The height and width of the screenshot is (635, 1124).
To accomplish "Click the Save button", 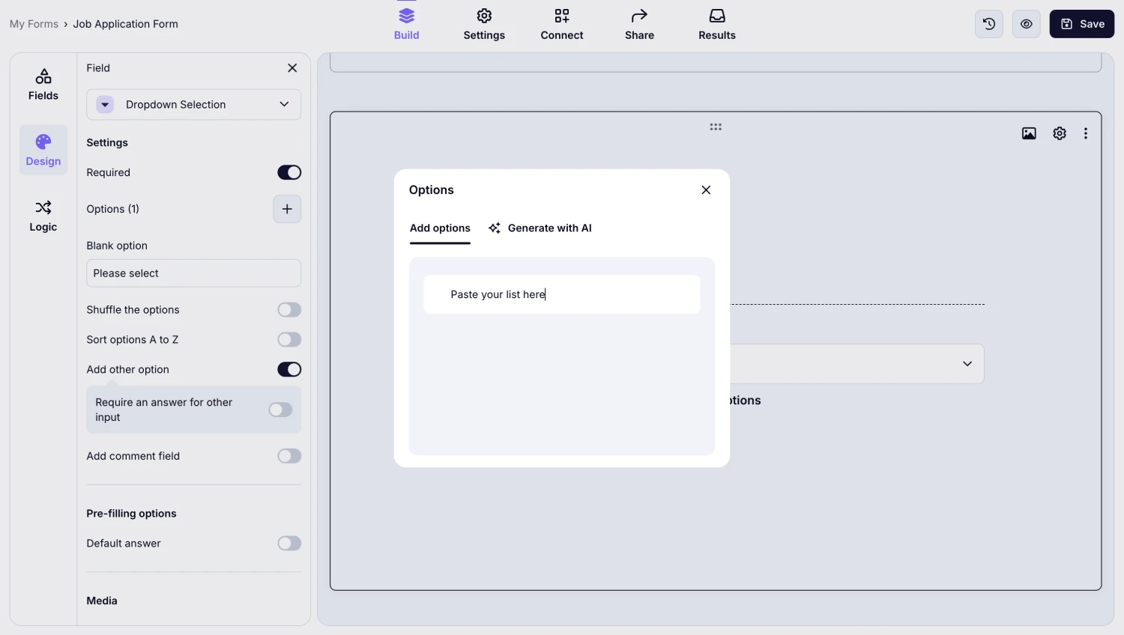I will 1081,24.
